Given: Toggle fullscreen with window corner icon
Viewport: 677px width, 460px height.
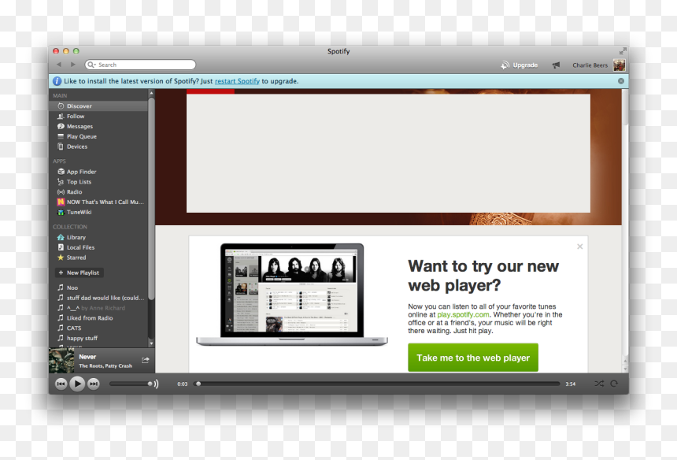Looking at the screenshot, I should [623, 51].
